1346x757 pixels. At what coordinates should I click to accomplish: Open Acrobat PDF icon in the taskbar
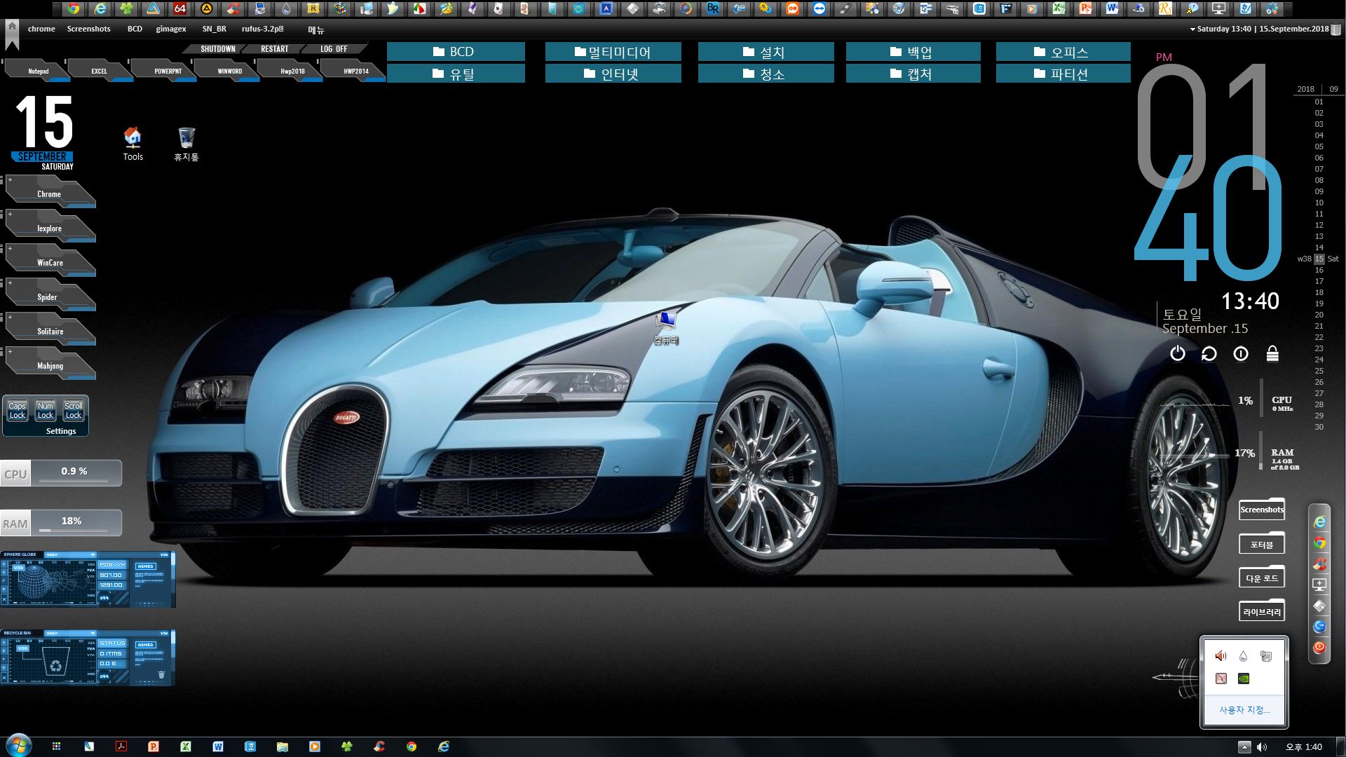point(121,746)
